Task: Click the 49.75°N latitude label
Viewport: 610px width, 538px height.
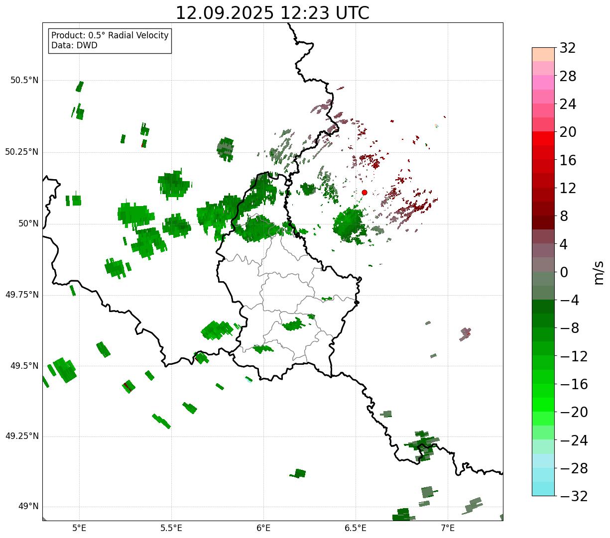Action: 22,295
